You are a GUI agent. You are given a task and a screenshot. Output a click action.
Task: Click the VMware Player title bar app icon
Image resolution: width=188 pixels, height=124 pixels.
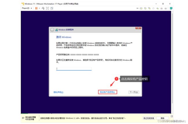tap(23, 4)
